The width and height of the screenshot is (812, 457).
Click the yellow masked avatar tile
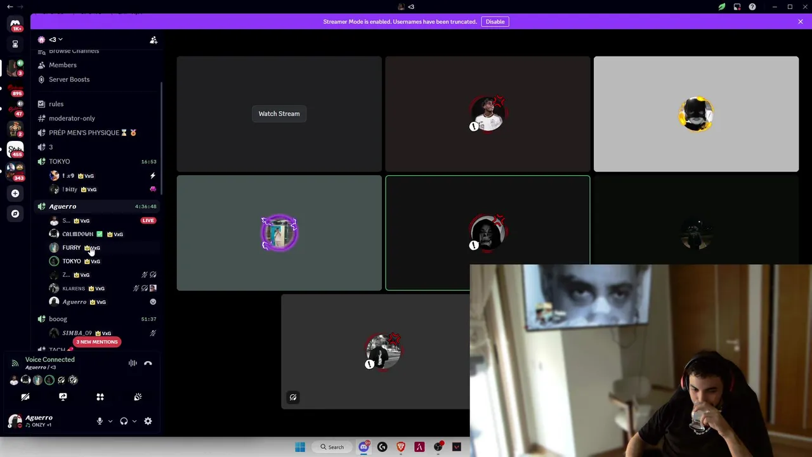pos(697,114)
